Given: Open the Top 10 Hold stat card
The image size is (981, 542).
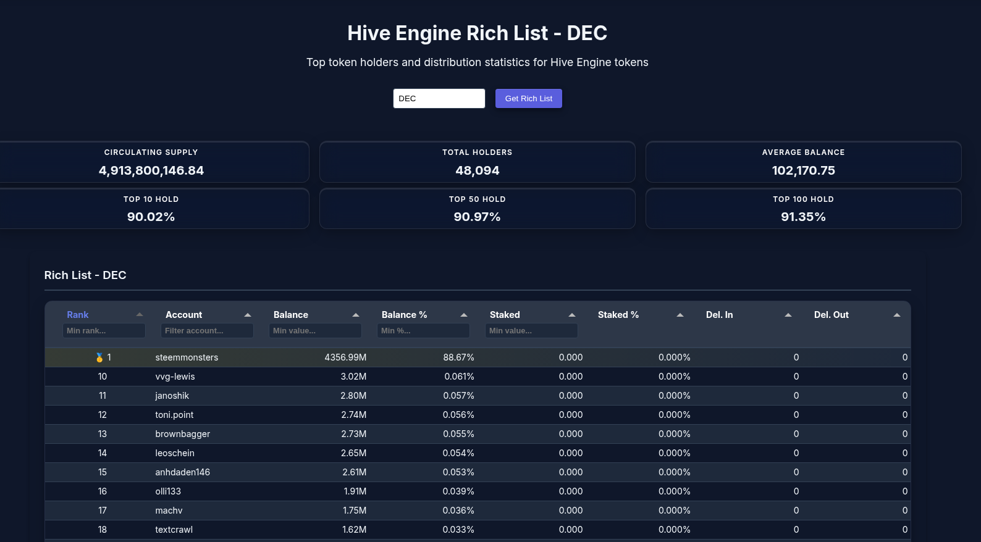Looking at the screenshot, I should [x=151, y=209].
